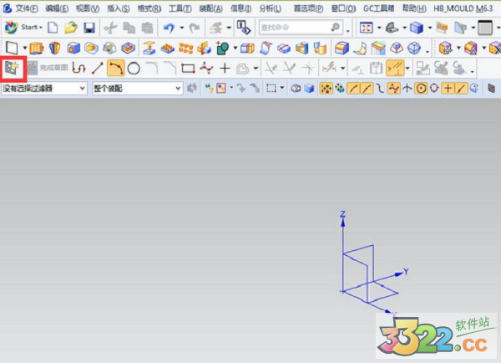
Task: Toggle Create Inferred Constraints
Action: coord(395,68)
